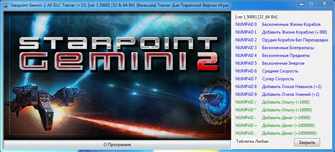Select the NUMPAD 1 hotkey label
Screen dimensions: 335x152
(246, 32)
